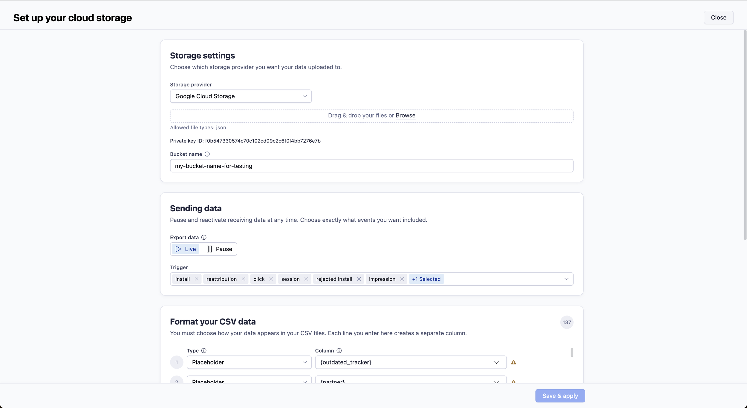
Task: Open row 1 Placeholder type dropdown
Action: coord(249,362)
